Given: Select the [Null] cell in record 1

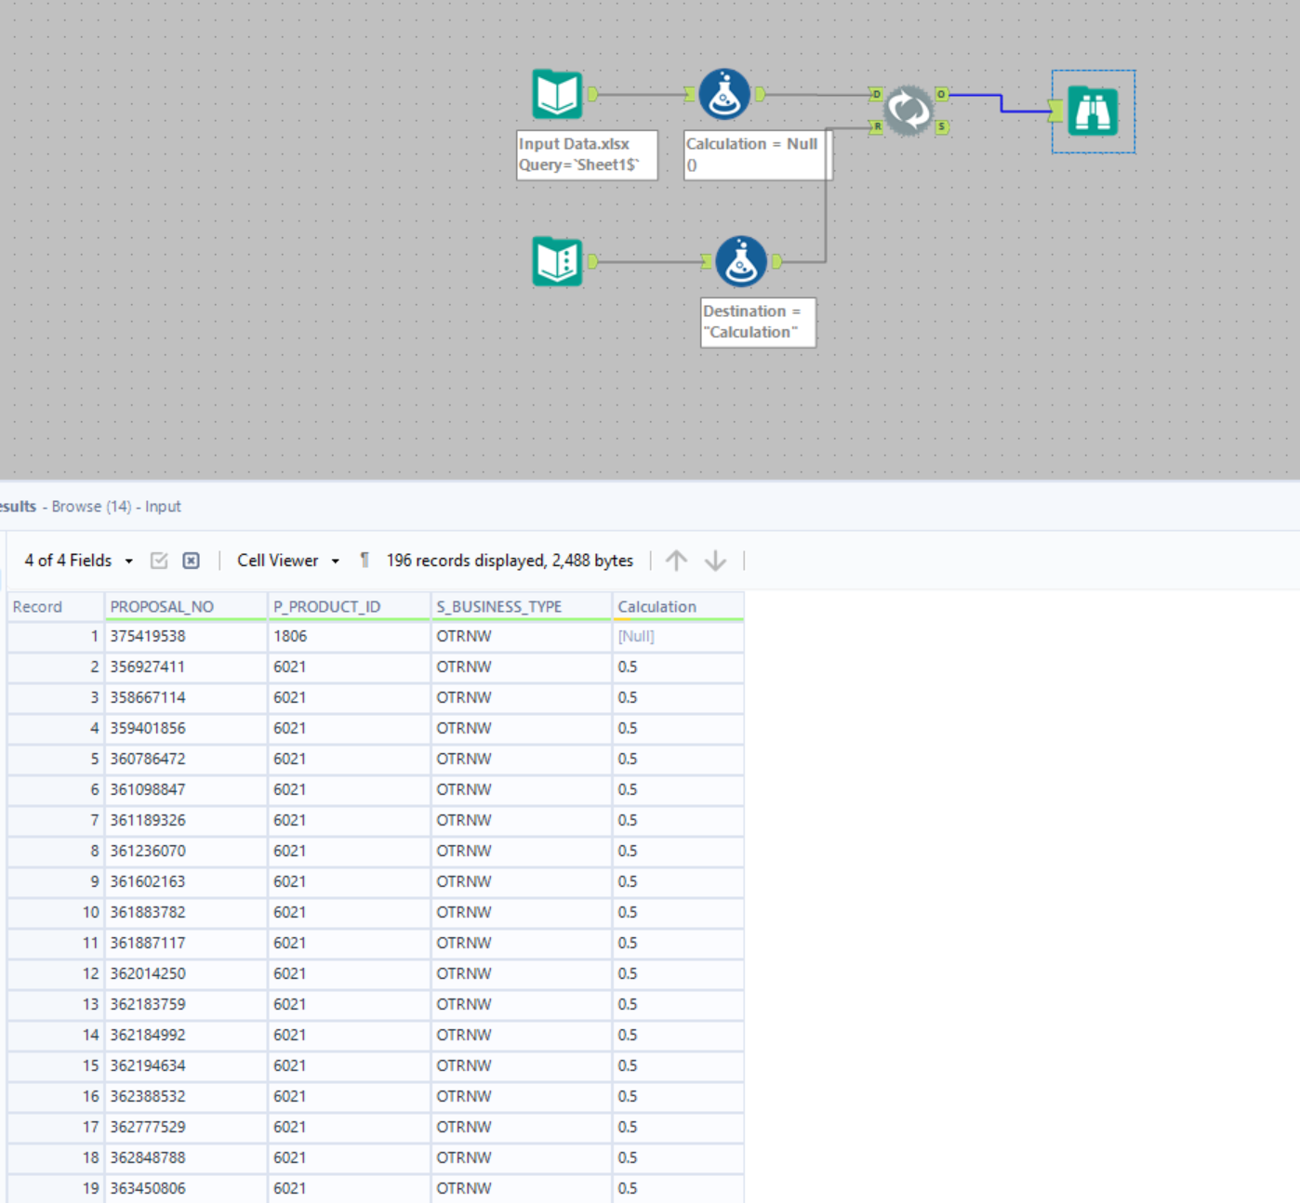Looking at the screenshot, I should (636, 636).
